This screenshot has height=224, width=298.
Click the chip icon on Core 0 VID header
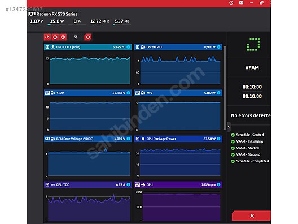click(138, 47)
